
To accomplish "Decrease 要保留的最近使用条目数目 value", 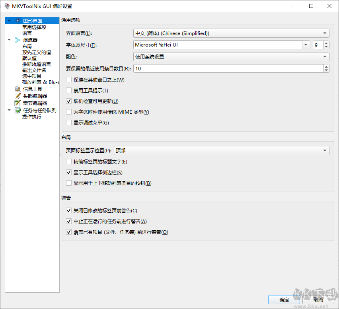I will click(x=326, y=71).
